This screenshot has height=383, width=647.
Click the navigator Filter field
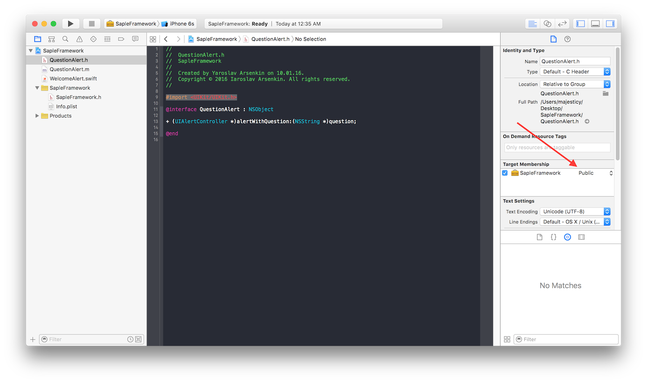tap(92, 339)
